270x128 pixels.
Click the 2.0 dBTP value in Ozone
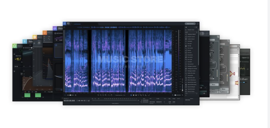click(x=244, y=79)
